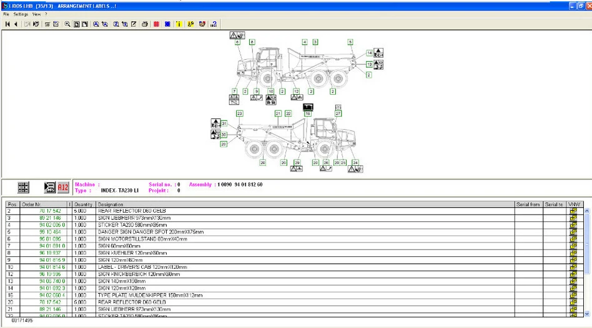This screenshot has height=328, width=592.
Task: Click the greyed-out next-page toolbar icon
Action: (x=27, y=24)
